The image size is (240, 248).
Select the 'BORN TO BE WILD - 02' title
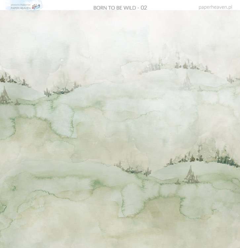coord(120,8)
